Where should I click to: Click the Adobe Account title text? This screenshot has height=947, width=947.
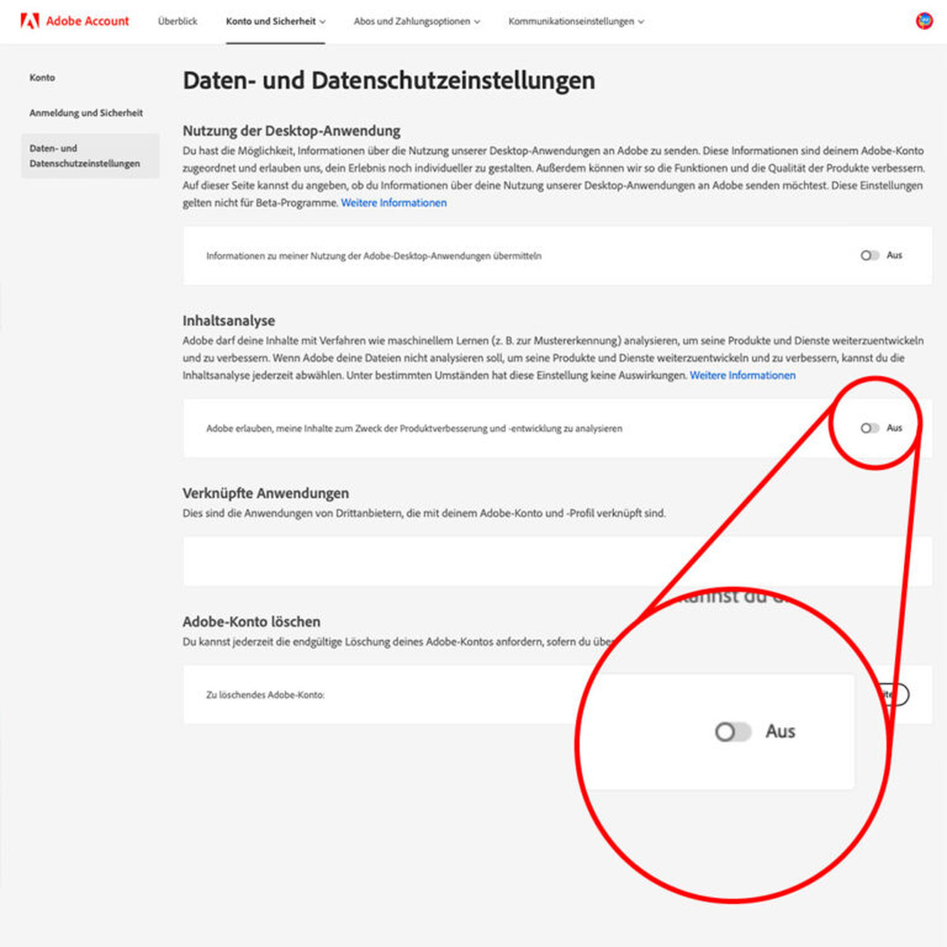coord(87,21)
